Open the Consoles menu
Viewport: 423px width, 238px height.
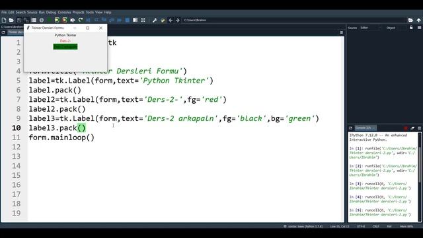click(x=65, y=13)
